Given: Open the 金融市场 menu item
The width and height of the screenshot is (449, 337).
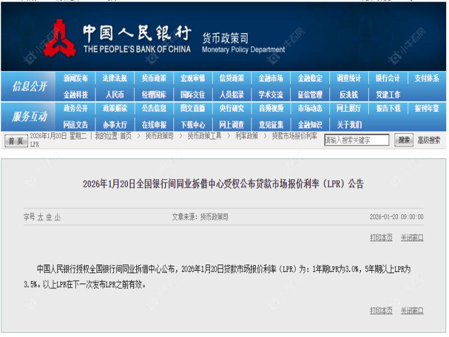Looking at the screenshot, I should coord(271,78).
